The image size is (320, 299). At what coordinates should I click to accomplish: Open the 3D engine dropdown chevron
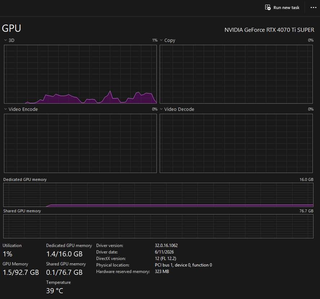click(5, 40)
